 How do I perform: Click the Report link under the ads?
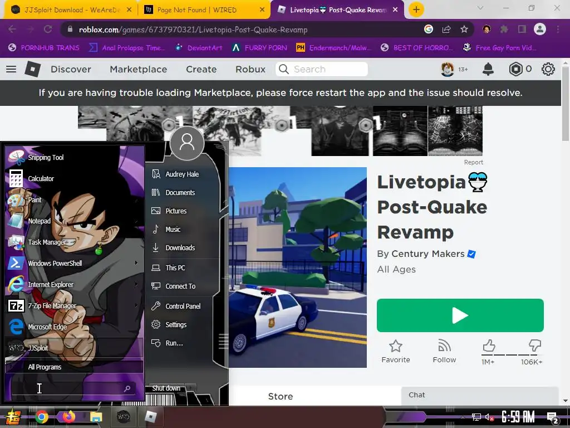473,162
